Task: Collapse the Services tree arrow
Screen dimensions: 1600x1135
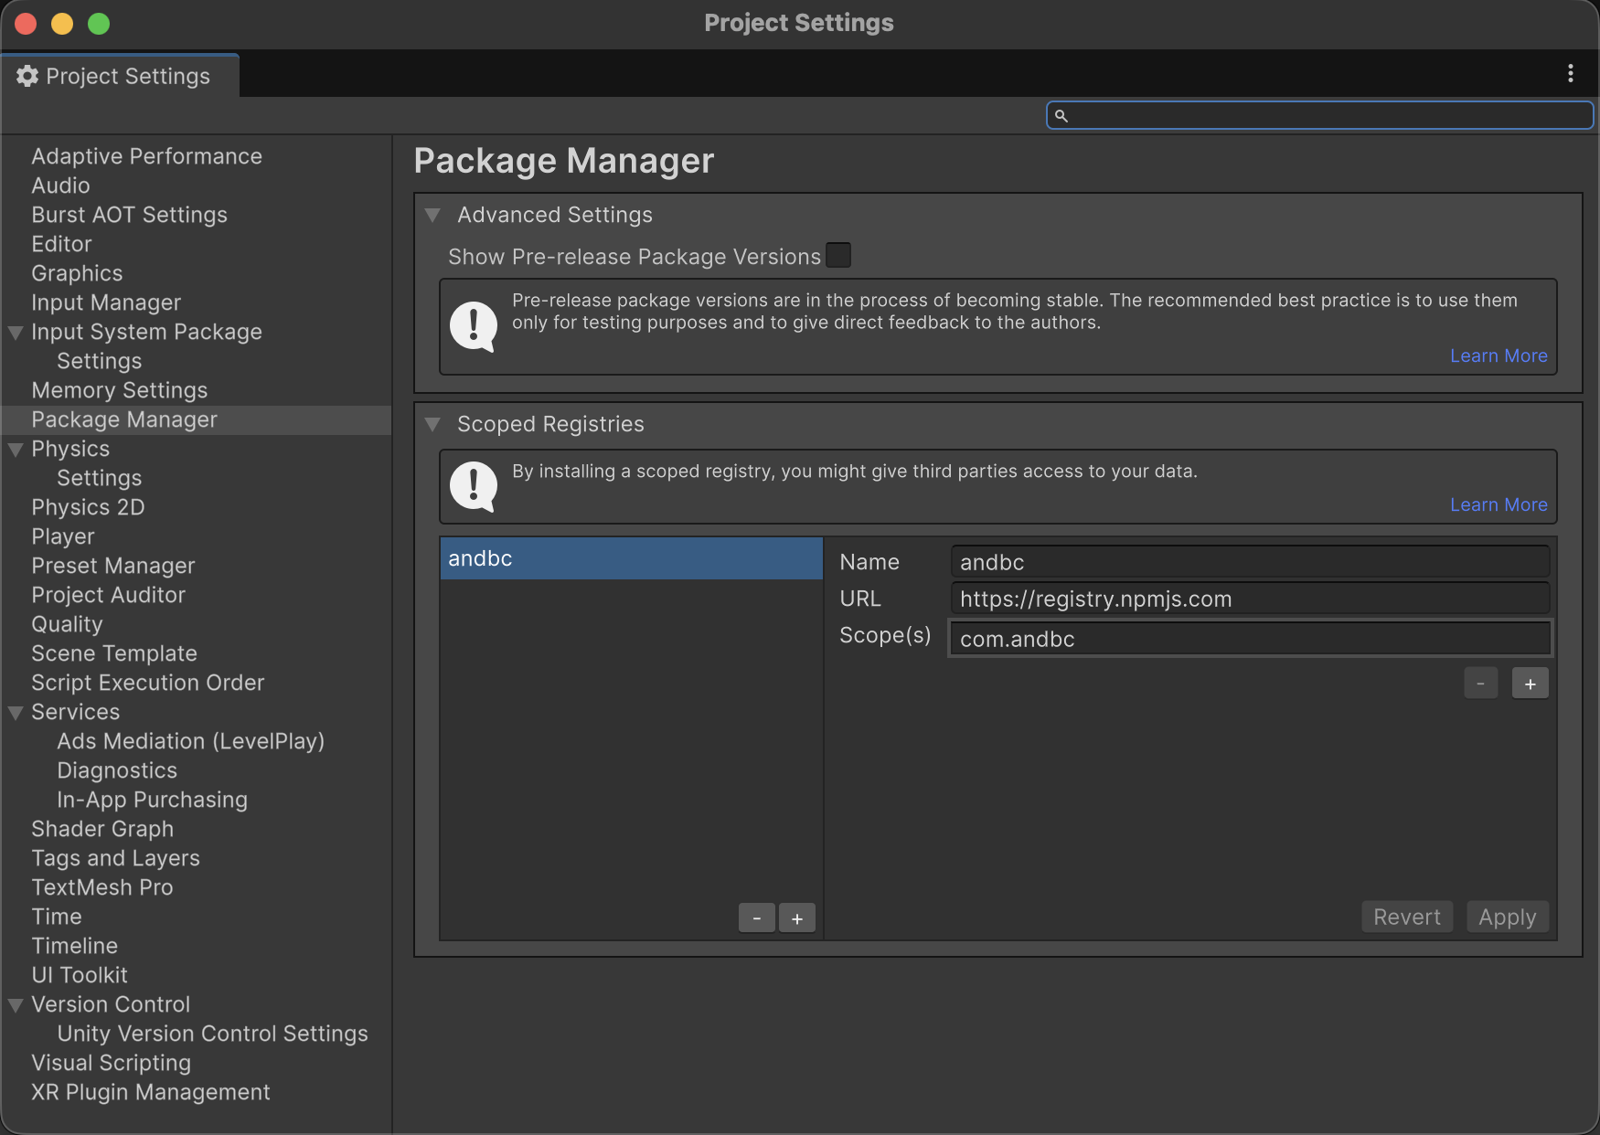Action: [16, 713]
